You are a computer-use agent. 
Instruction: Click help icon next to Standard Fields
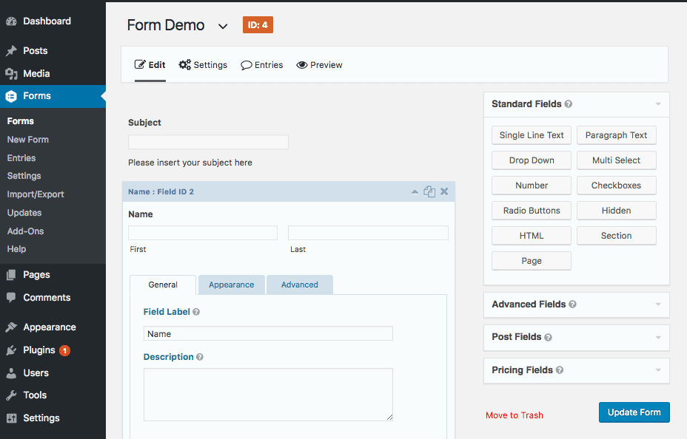pyautogui.click(x=569, y=104)
